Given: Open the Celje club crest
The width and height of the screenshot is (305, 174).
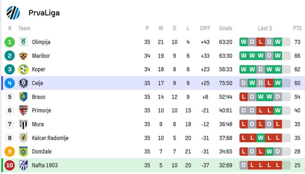Looking at the screenshot, I should pyautogui.click(x=23, y=83).
